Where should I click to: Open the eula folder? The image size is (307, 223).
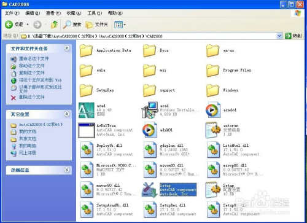(93, 70)
